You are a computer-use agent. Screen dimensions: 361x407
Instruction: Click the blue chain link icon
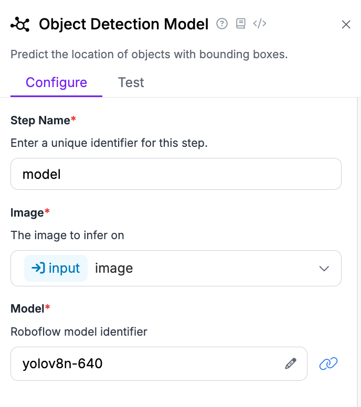click(x=328, y=363)
